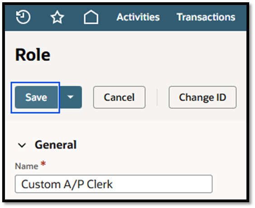Viewport: 255px width, 208px height.
Task: Collapse the General section chevron
Action: 22,145
